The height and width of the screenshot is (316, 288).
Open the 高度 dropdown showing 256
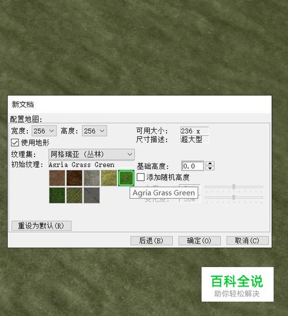click(x=94, y=131)
